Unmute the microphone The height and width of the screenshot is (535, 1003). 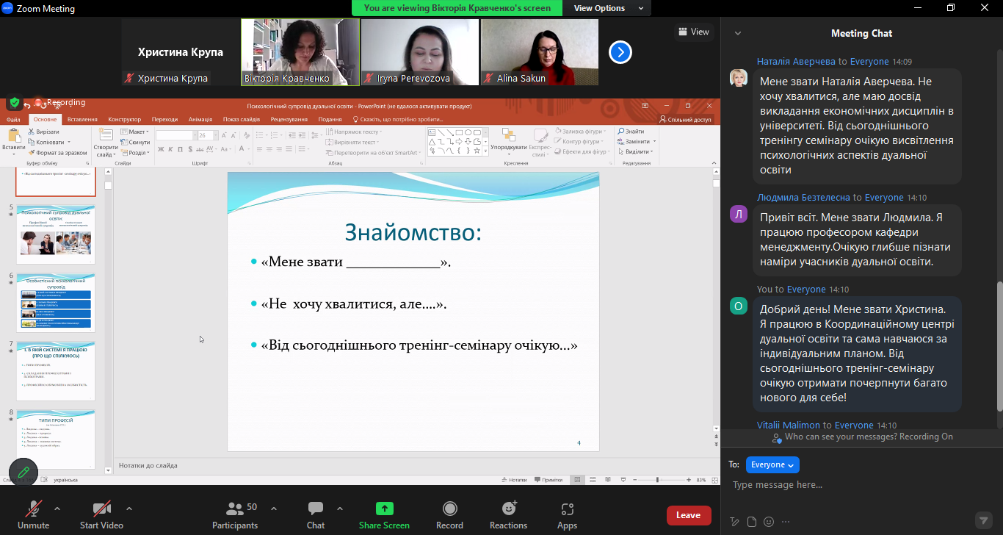click(x=33, y=509)
